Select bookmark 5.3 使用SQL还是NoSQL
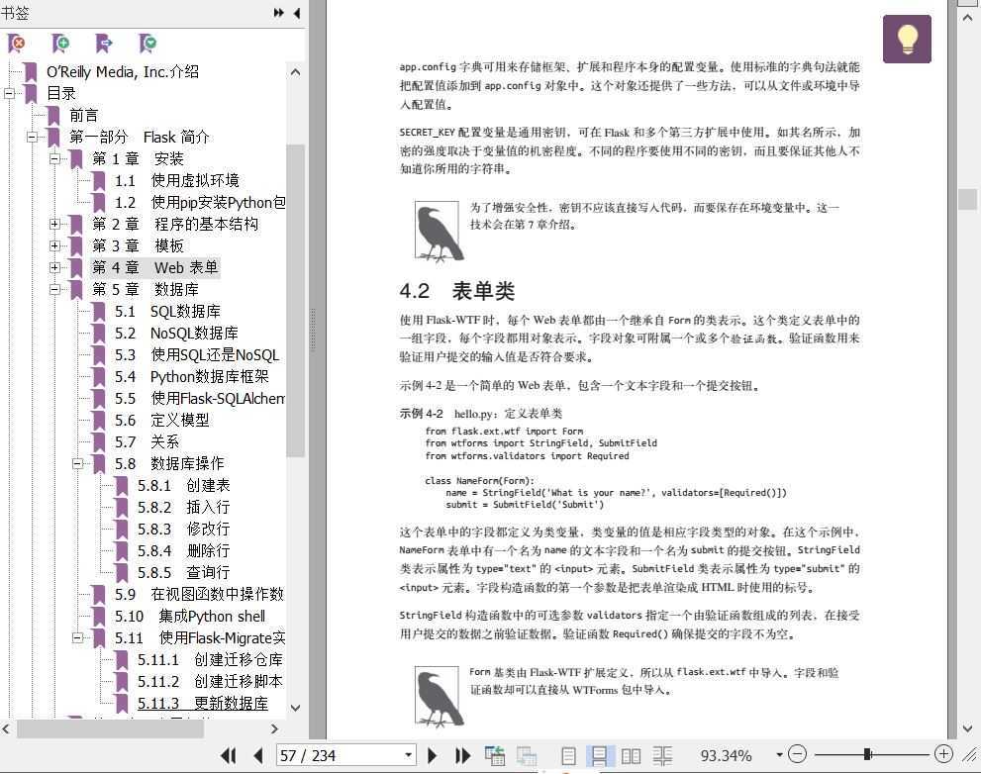Viewport: 981px width, 774px height. [197, 355]
